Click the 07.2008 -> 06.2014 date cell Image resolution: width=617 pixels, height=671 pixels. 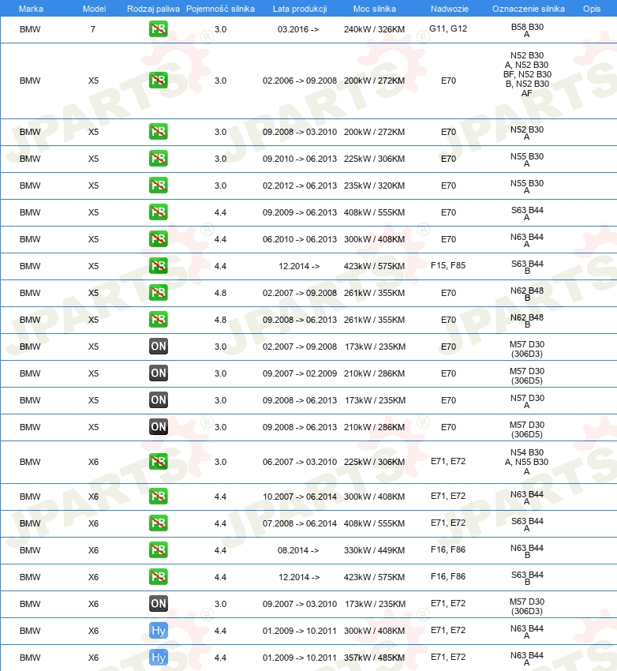pyautogui.click(x=300, y=524)
